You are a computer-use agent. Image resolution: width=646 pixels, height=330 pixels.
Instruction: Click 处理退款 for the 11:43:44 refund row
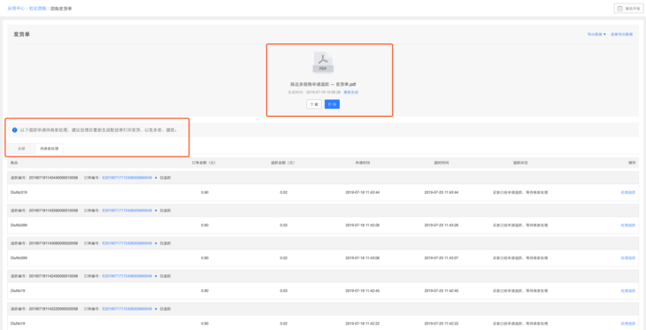[628, 192]
